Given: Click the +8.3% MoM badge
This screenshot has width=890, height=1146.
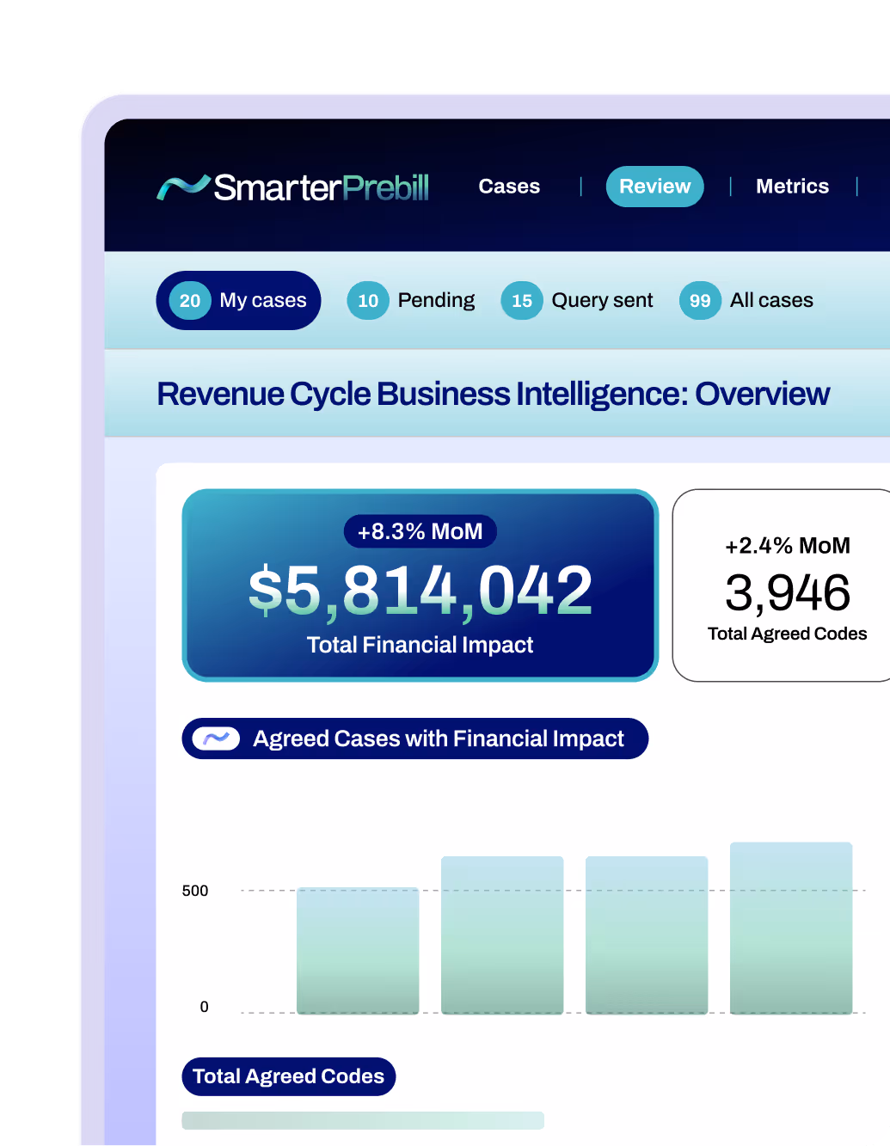Looking at the screenshot, I should (x=420, y=531).
